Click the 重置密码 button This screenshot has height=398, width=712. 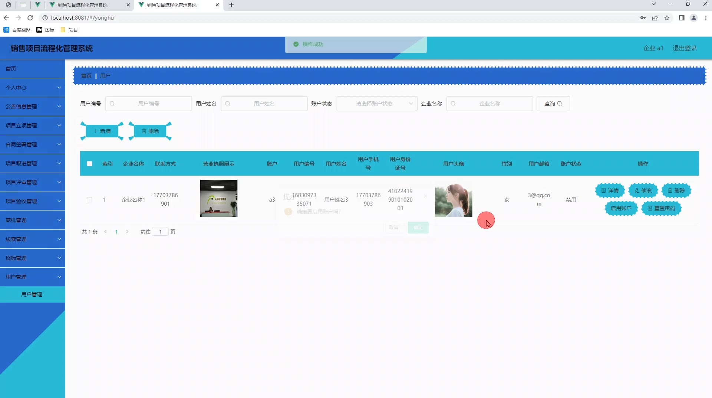pos(662,208)
